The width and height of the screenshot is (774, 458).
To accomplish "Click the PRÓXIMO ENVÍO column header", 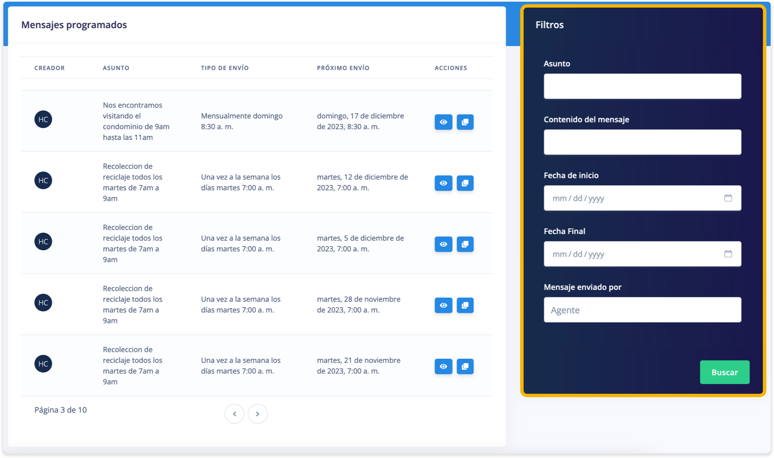I will [x=343, y=68].
